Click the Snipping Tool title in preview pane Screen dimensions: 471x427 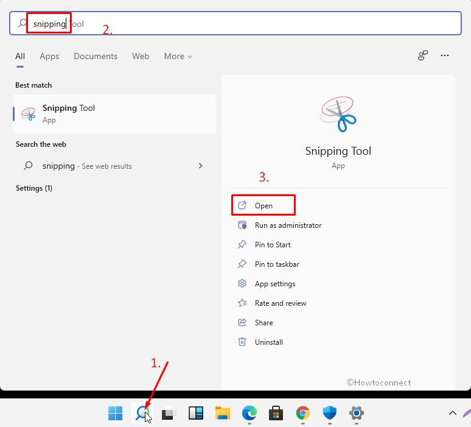pyautogui.click(x=338, y=151)
